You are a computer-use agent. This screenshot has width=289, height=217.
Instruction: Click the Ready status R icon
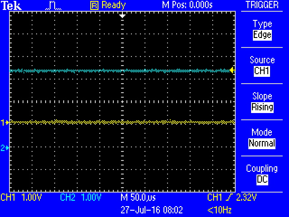point(94,6)
